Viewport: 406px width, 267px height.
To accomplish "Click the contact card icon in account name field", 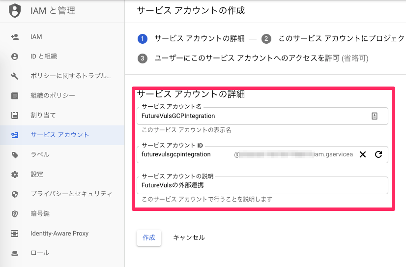I will tap(375, 116).
